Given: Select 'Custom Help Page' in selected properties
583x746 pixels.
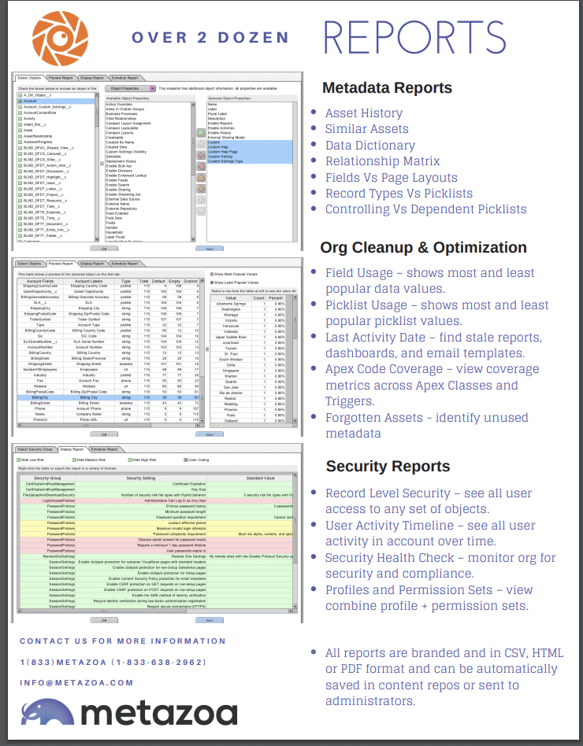Looking at the screenshot, I should [x=250, y=152].
